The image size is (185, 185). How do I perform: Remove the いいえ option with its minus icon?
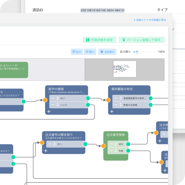(53, 105)
